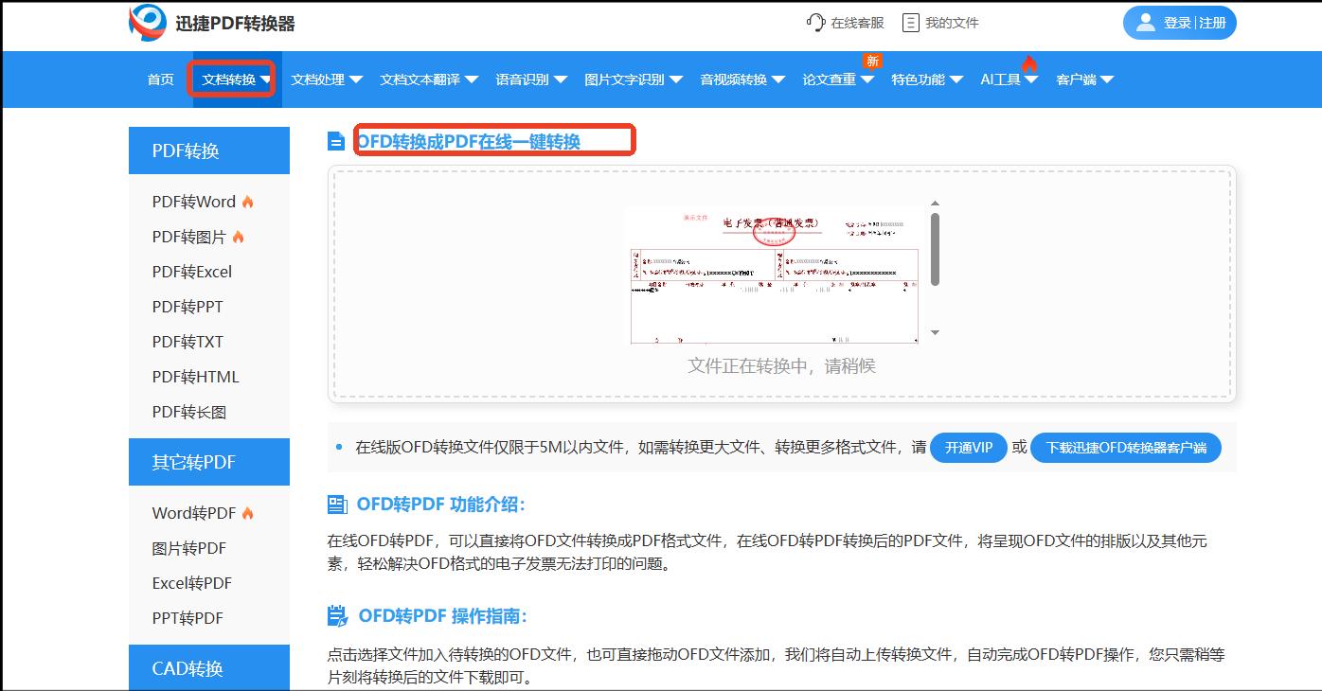Click the 迅捷PDF转换器 logo icon
The width and height of the screenshot is (1322, 691).
pyautogui.click(x=147, y=23)
